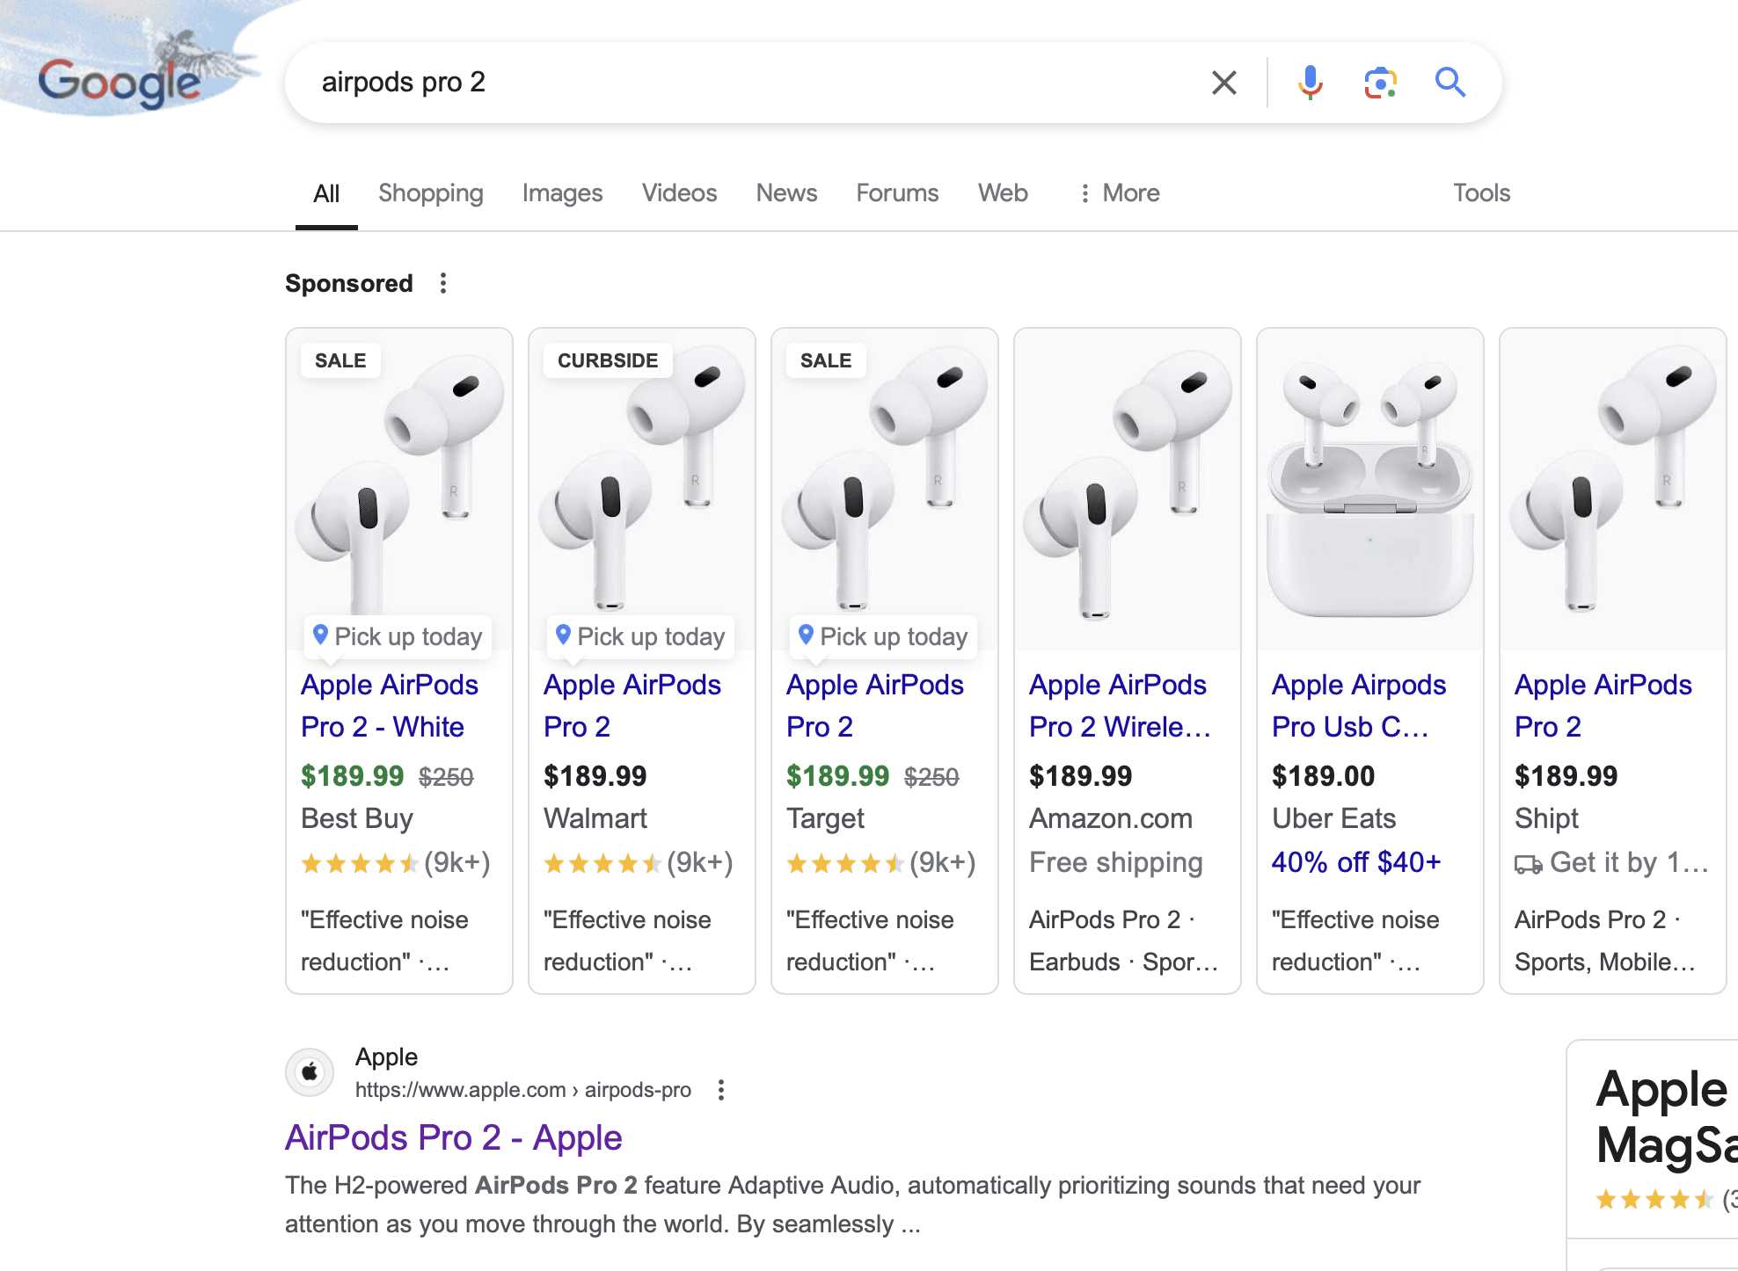The height and width of the screenshot is (1271, 1738).
Task: Click the Uber Eats AirPods product image
Action: [x=1369, y=489]
